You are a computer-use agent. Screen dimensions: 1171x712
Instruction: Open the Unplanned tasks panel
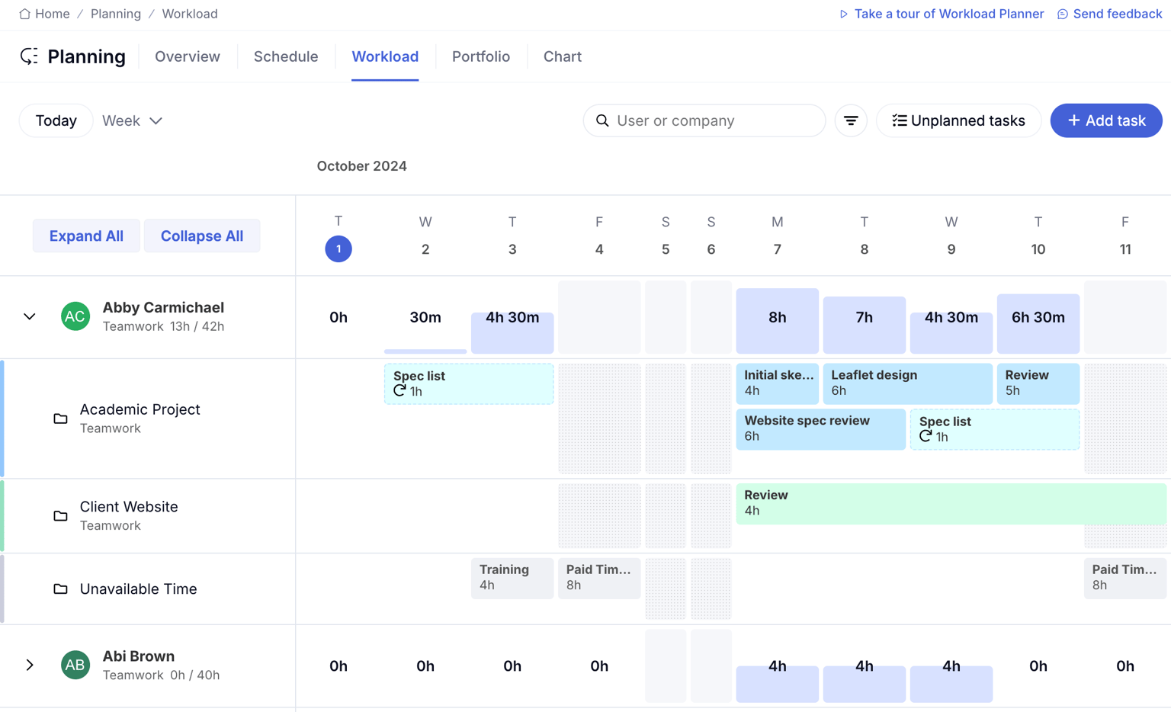958,120
